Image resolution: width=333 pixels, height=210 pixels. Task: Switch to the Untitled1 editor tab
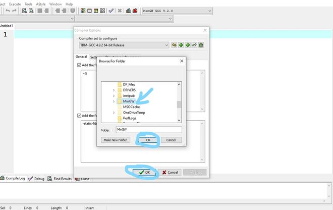pos(7,26)
